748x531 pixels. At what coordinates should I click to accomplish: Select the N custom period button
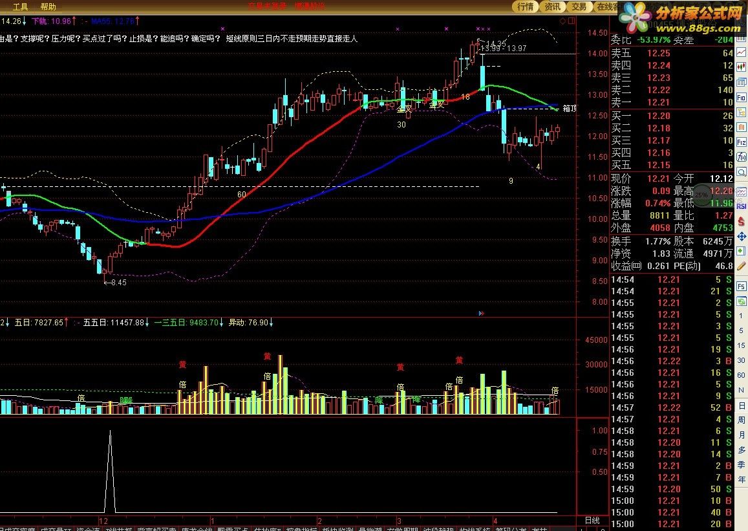click(741, 390)
